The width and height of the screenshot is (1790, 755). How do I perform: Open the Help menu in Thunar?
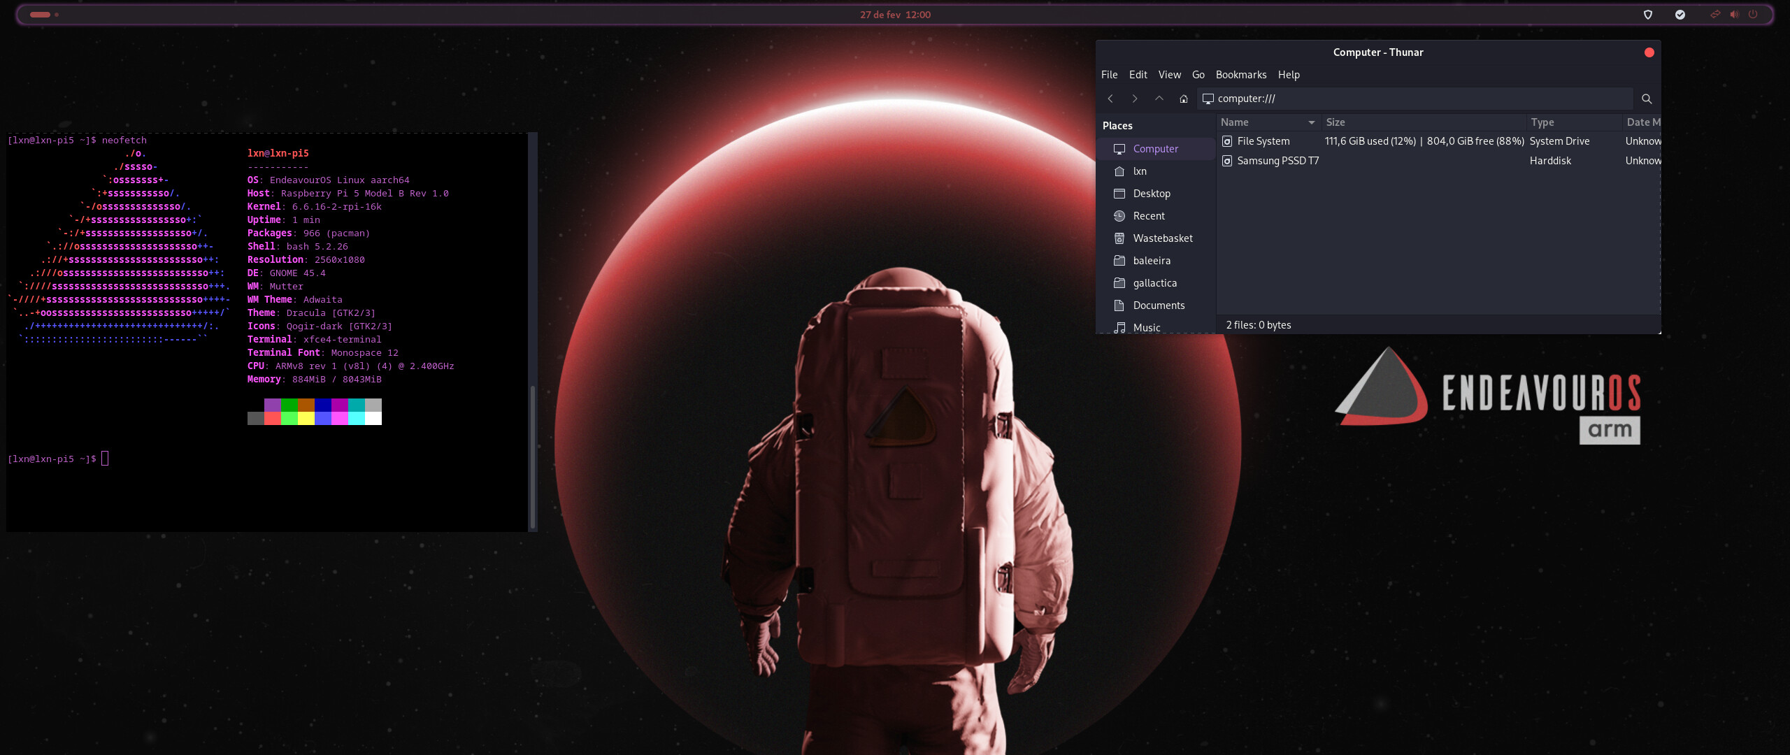[1289, 75]
